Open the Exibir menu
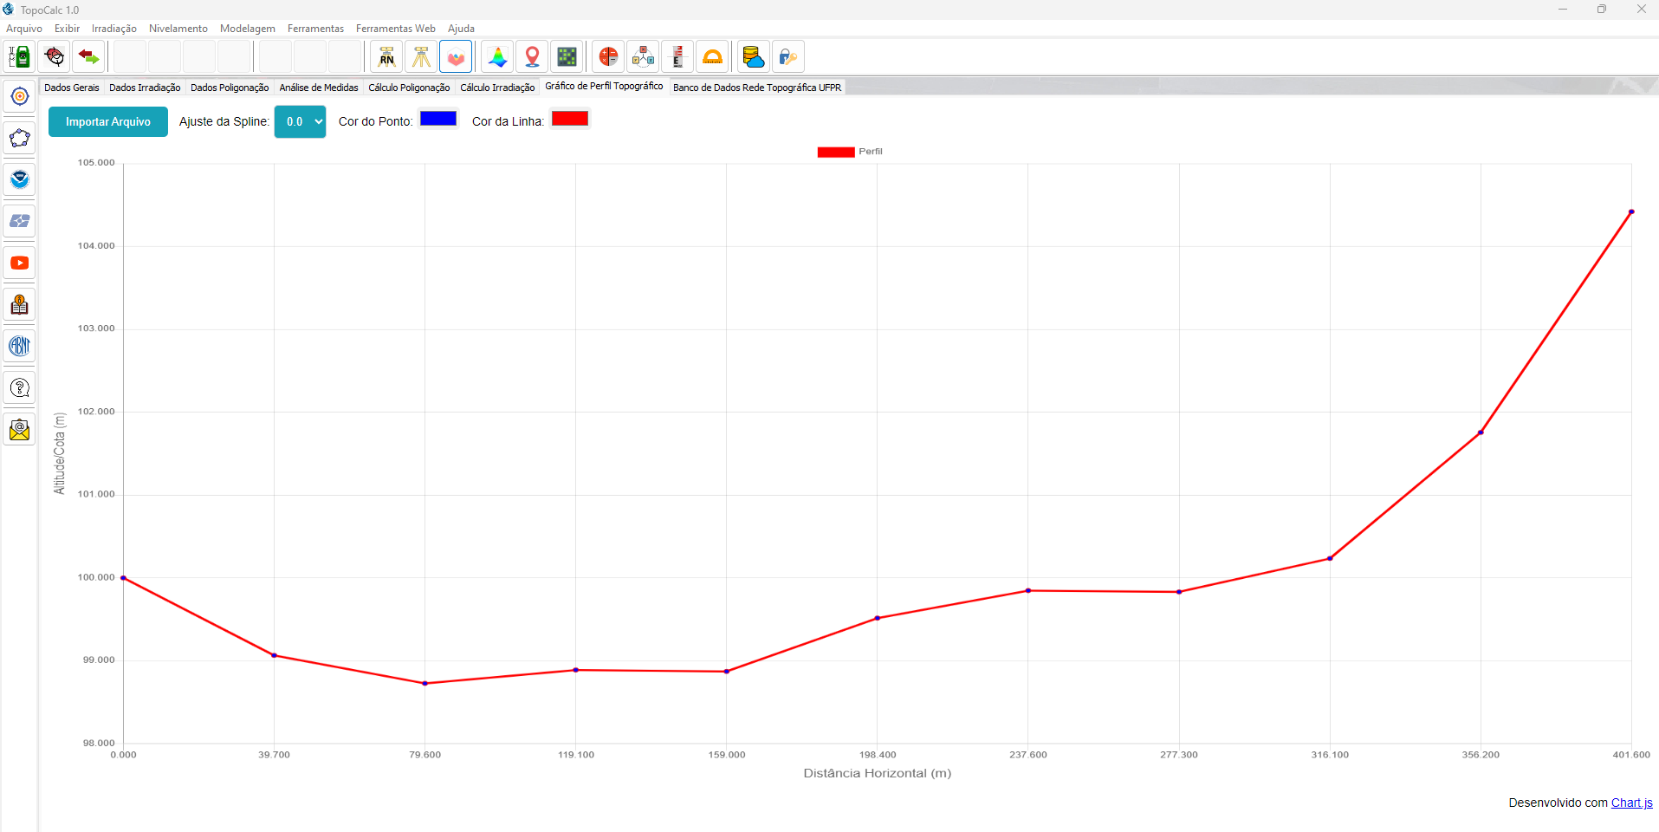 click(67, 29)
